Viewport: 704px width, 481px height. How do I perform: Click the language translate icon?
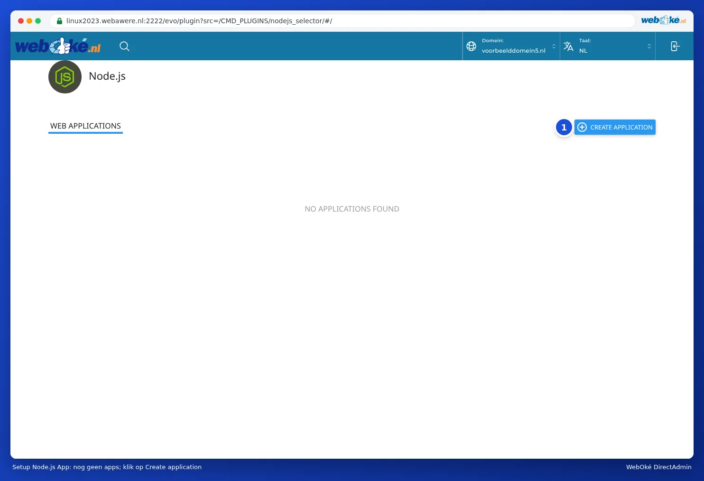(568, 46)
